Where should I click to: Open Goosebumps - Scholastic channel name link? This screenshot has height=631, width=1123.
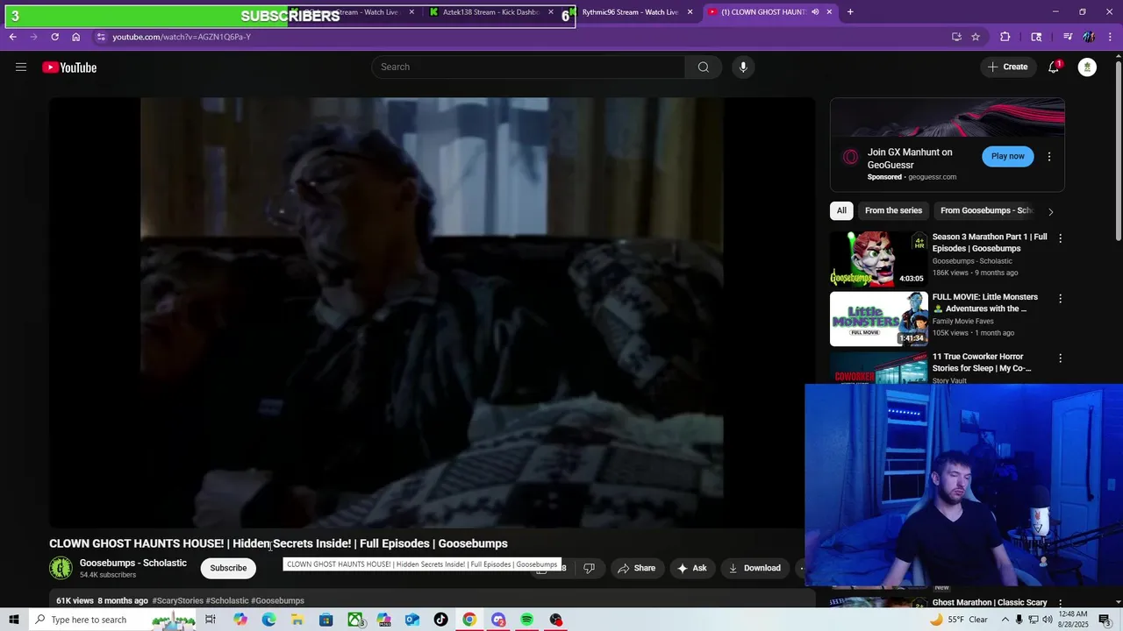point(133,563)
